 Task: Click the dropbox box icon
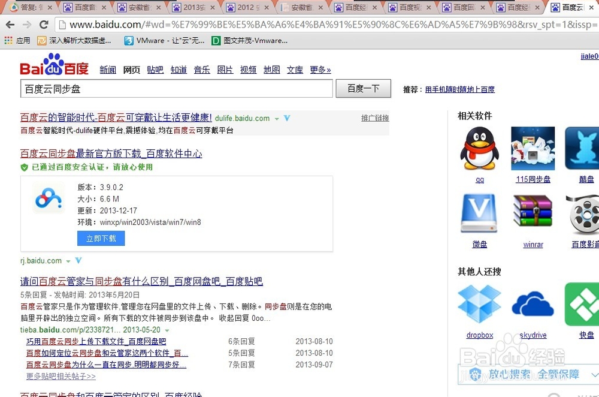coord(479,305)
